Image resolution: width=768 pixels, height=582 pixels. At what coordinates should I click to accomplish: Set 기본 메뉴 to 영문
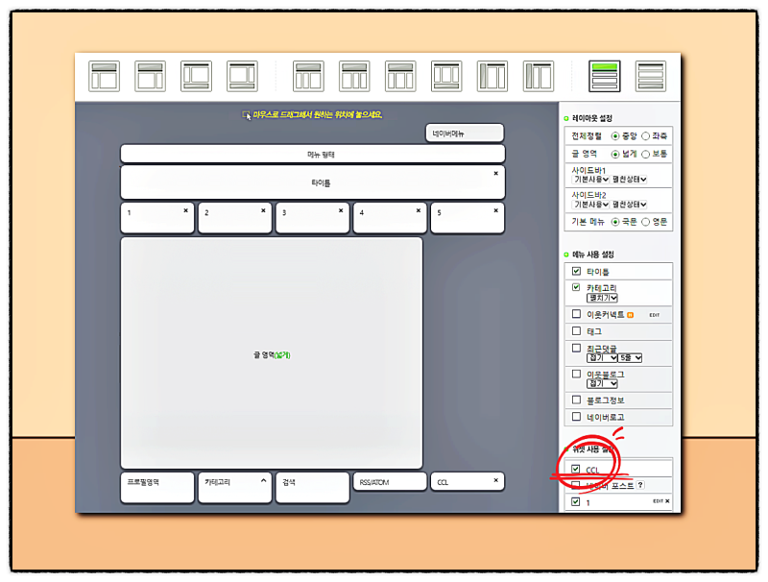click(645, 222)
